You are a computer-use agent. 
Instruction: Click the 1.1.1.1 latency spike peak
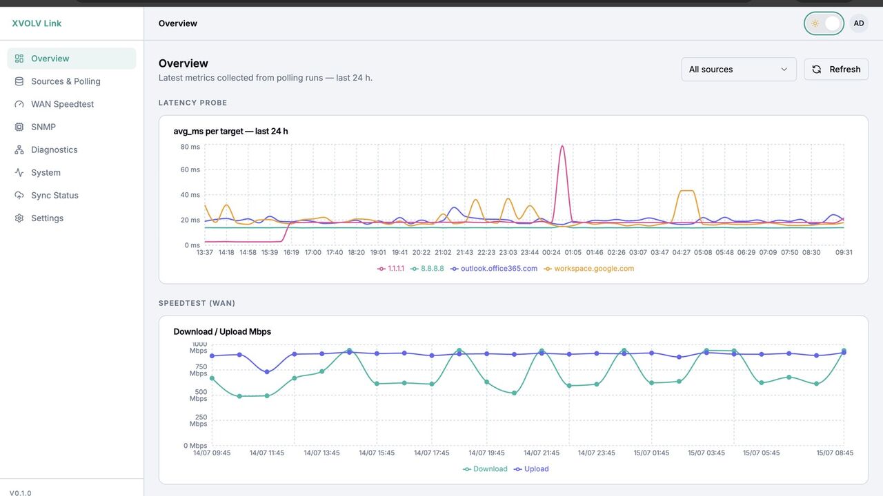click(562, 146)
